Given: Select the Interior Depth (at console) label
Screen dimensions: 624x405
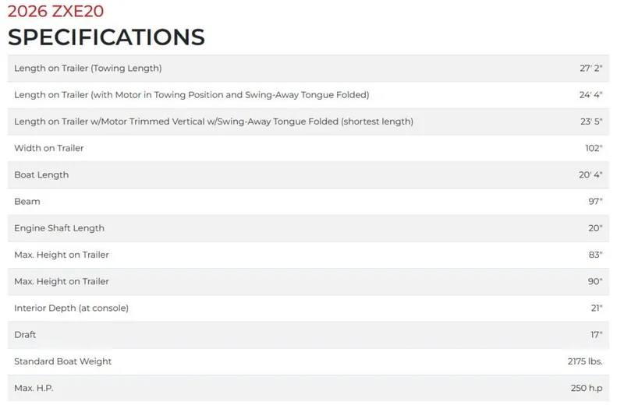Looking at the screenshot, I should pyautogui.click(x=71, y=308).
